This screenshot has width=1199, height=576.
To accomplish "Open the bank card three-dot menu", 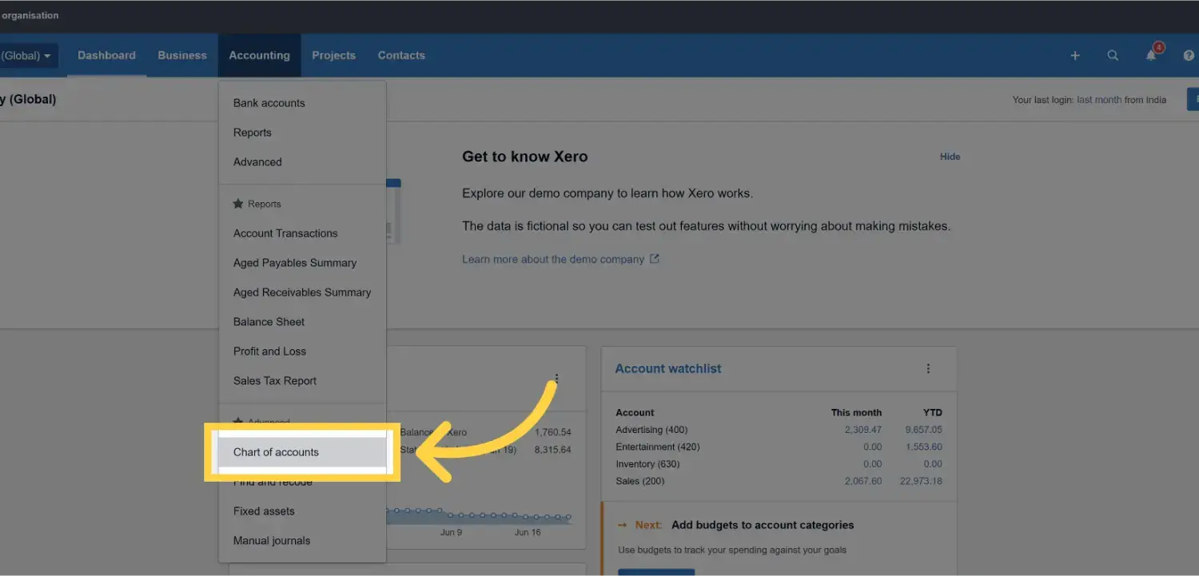I will pyautogui.click(x=556, y=379).
